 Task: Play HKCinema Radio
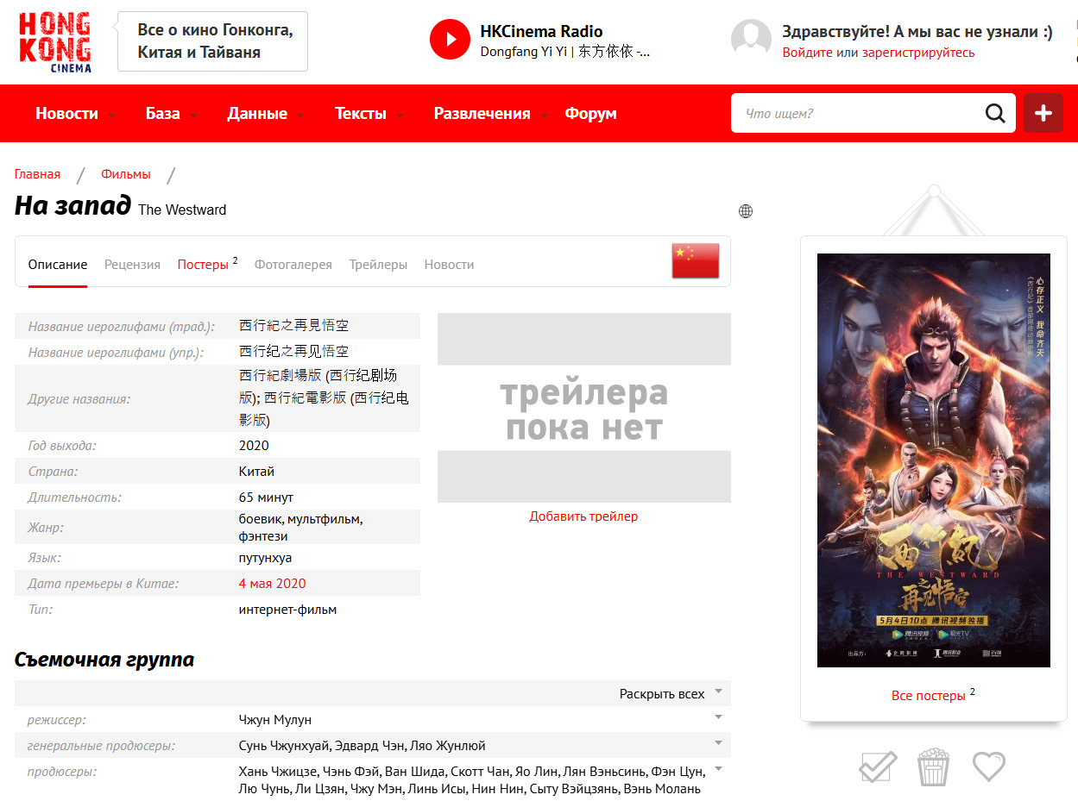click(x=450, y=40)
